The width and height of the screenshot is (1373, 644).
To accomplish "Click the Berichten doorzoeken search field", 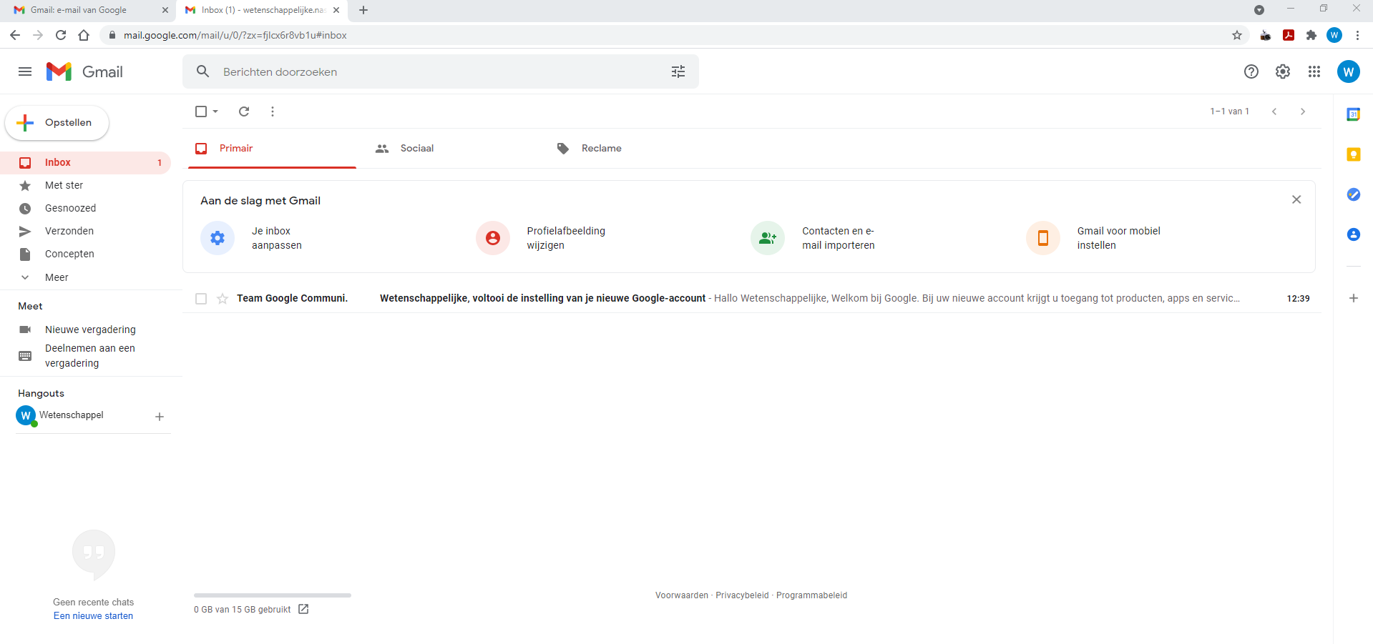I will [429, 71].
